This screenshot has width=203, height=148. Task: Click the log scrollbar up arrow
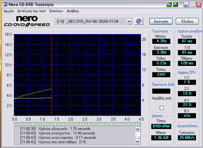tap(137, 129)
